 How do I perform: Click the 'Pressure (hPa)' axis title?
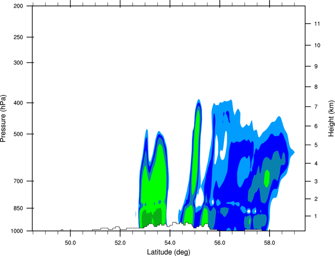3,119
